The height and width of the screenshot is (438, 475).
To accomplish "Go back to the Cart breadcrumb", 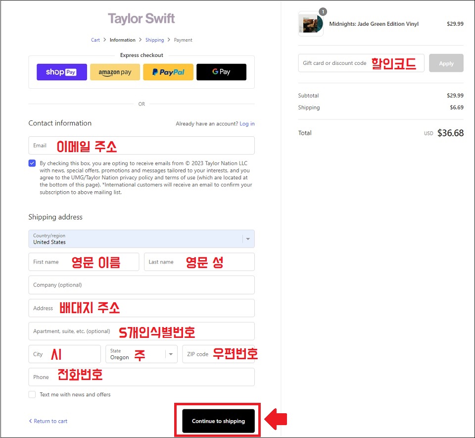I will [x=95, y=40].
